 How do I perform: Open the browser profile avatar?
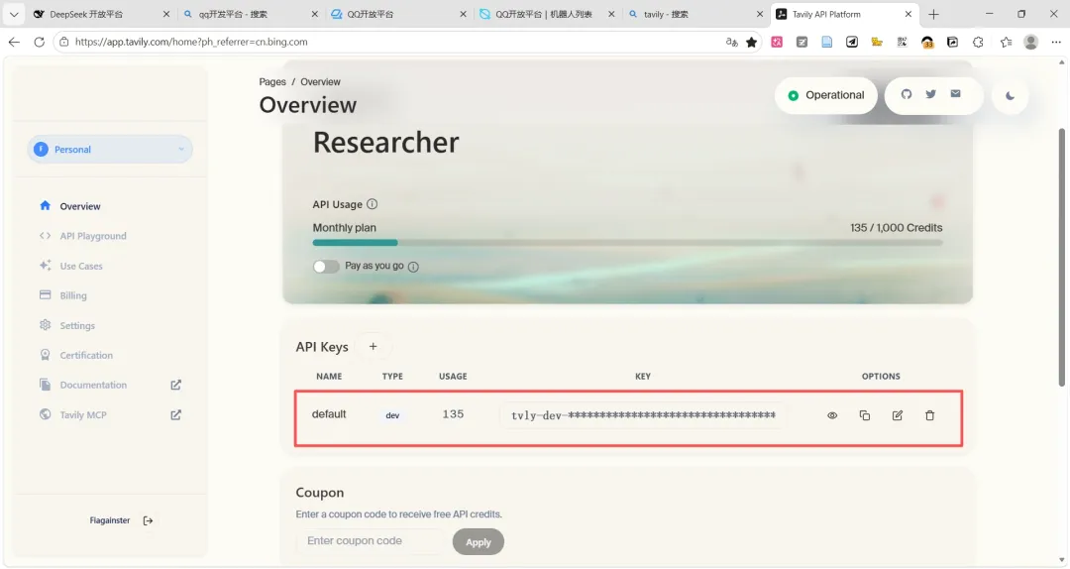pos(1031,42)
